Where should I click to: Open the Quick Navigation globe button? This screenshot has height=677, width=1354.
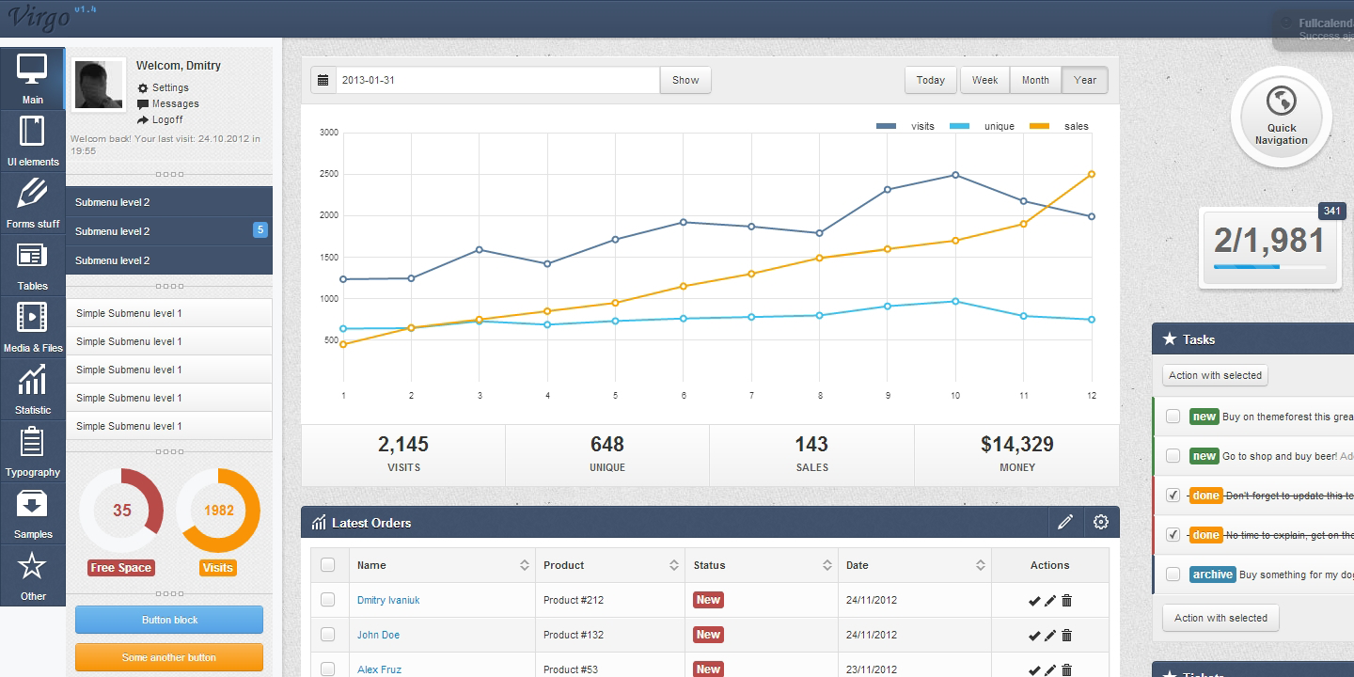[x=1281, y=117]
